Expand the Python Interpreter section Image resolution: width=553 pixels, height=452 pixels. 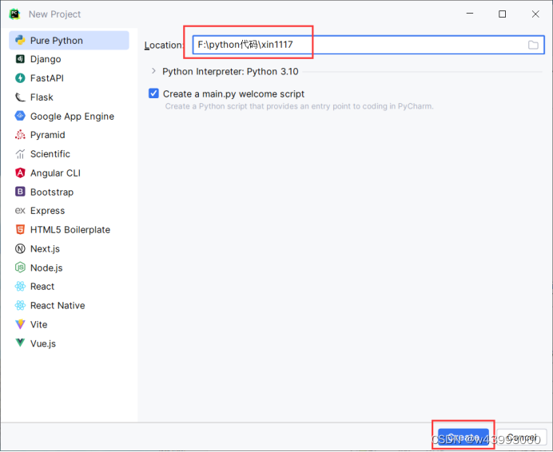pyautogui.click(x=153, y=71)
